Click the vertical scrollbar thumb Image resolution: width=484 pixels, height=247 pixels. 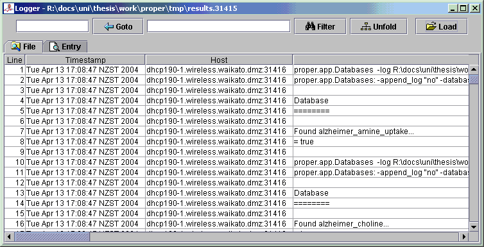pos(474,80)
